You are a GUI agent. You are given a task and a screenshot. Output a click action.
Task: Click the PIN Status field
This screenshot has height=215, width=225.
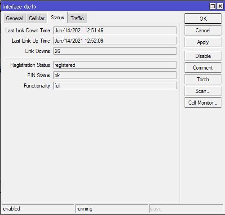point(115,75)
